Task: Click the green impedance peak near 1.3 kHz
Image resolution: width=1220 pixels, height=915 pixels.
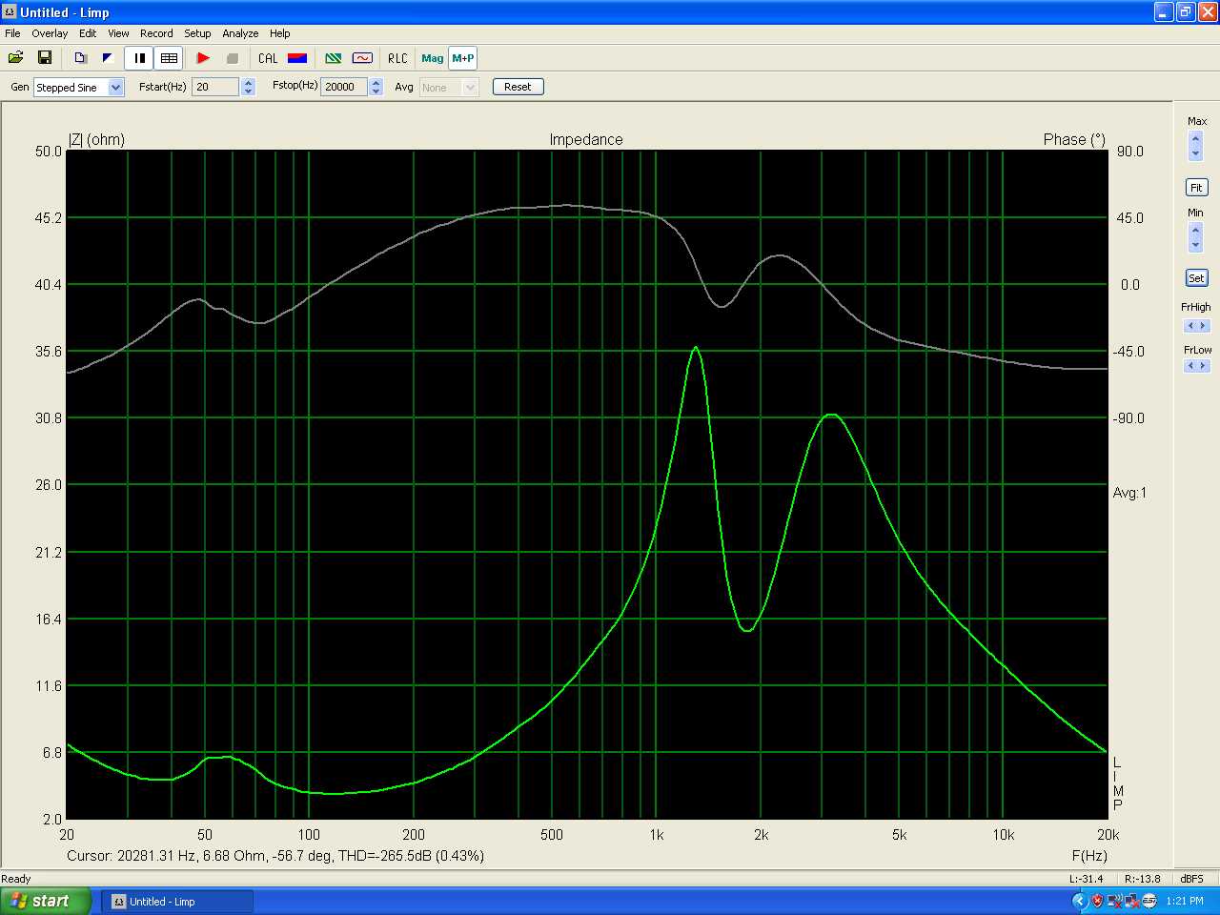Action: click(x=696, y=348)
